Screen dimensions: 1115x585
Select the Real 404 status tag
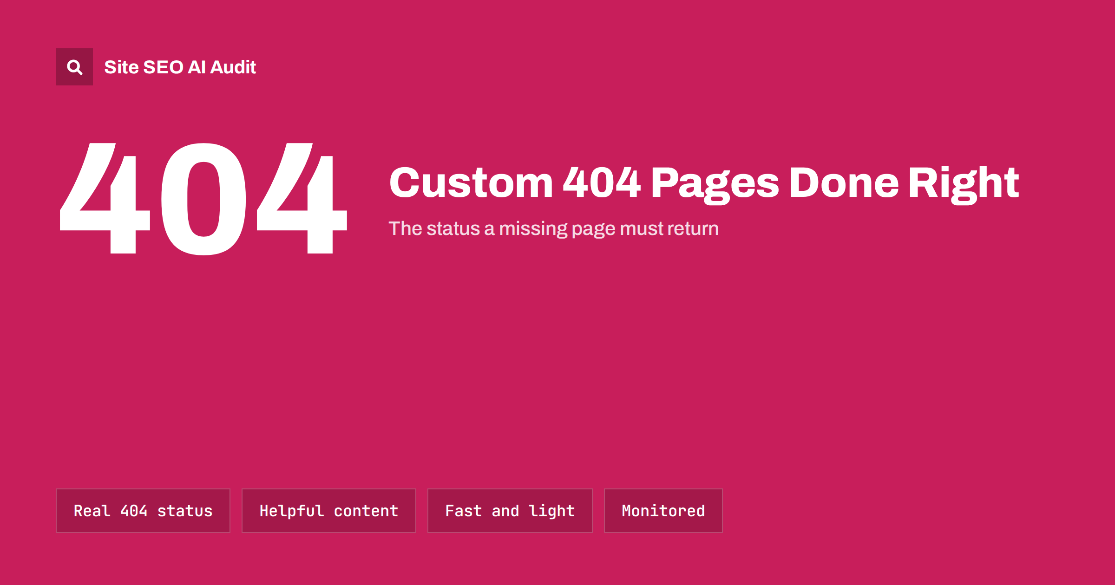coord(143,511)
